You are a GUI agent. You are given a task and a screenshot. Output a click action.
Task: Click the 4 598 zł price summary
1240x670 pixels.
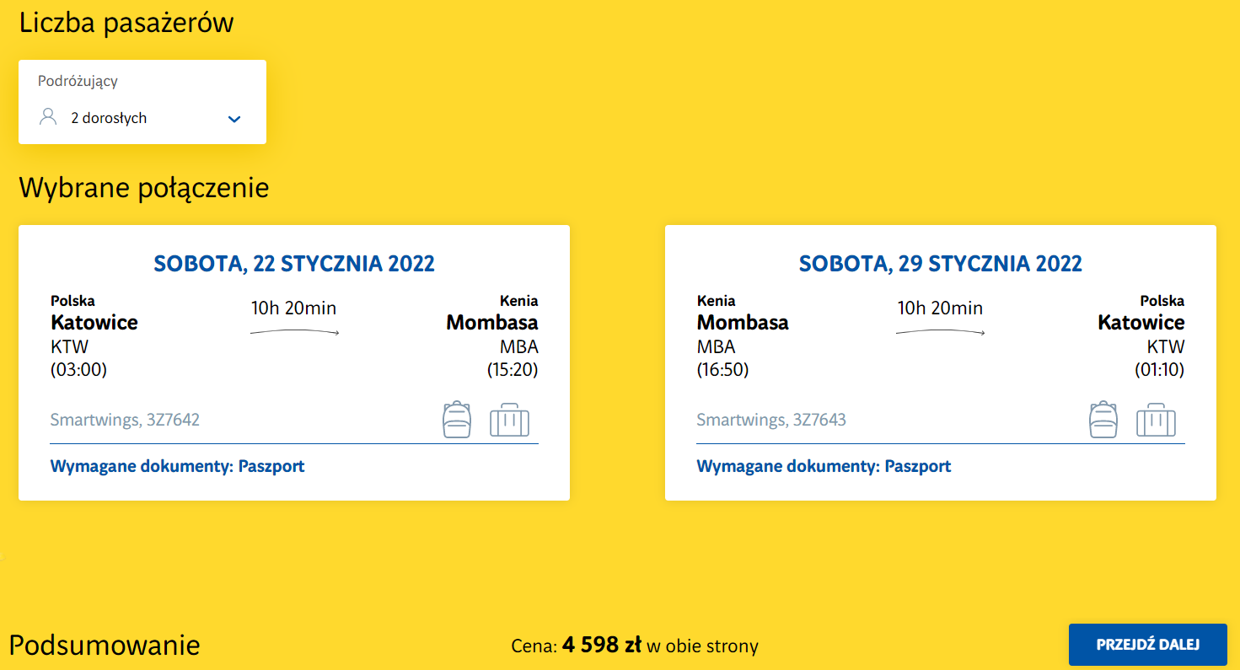coord(601,646)
